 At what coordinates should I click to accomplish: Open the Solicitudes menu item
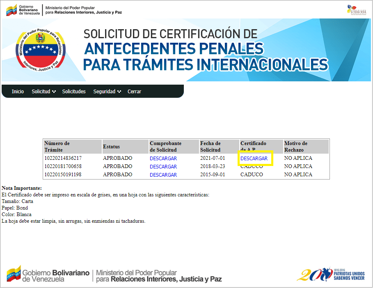74,92
